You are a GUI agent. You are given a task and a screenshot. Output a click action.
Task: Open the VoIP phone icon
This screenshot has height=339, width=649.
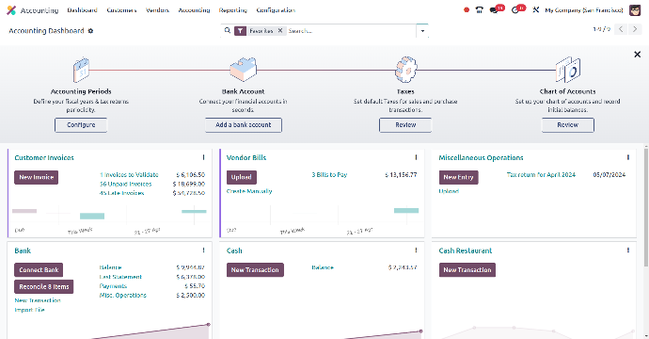tap(480, 10)
